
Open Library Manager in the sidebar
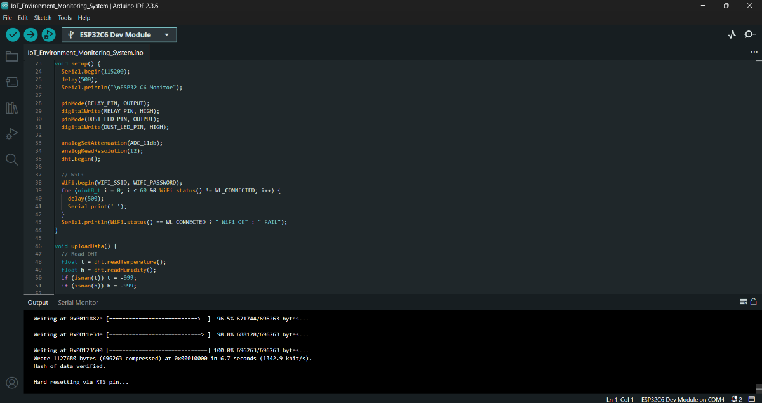pyautogui.click(x=11, y=108)
